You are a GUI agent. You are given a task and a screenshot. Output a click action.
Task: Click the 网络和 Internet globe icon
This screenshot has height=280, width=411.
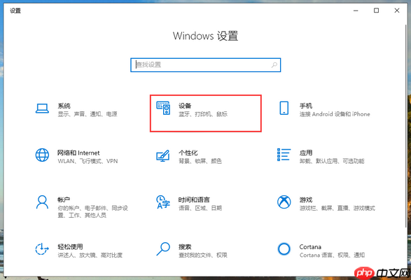pos(42,155)
